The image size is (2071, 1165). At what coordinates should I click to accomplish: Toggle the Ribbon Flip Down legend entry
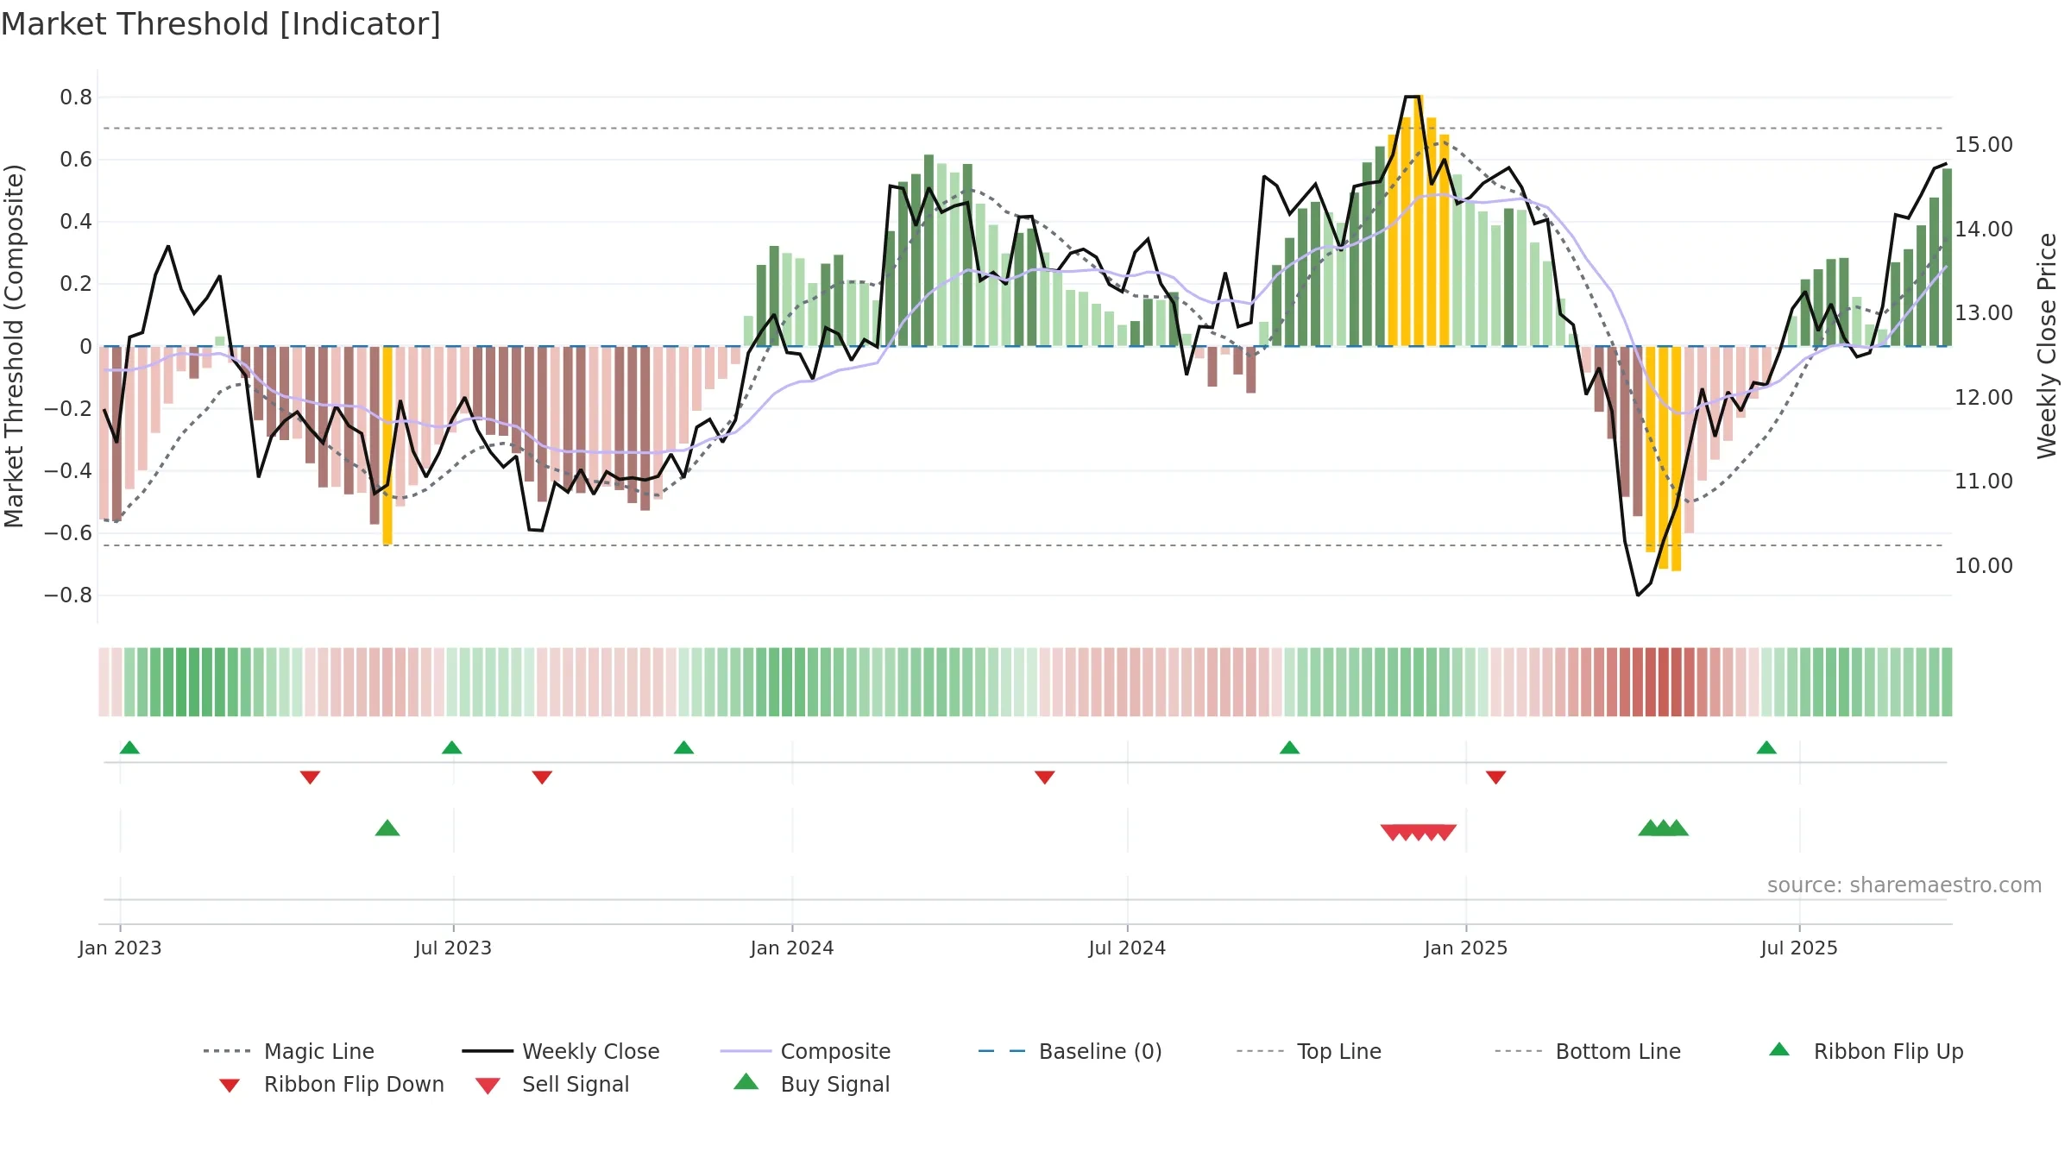click(330, 1084)
